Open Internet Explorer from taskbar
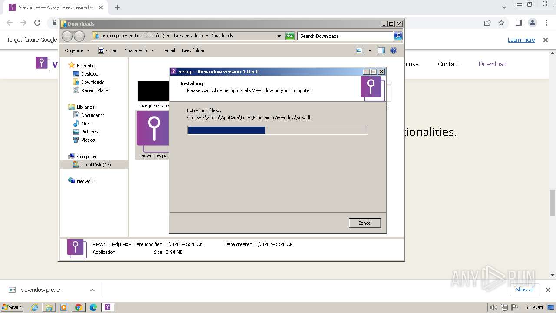The width and height of the screenshot is (556, 313). tap(34, 307)
